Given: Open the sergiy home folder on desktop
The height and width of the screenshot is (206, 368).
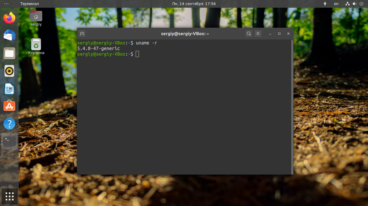Looking at the screenshot, I should (36, 18).
